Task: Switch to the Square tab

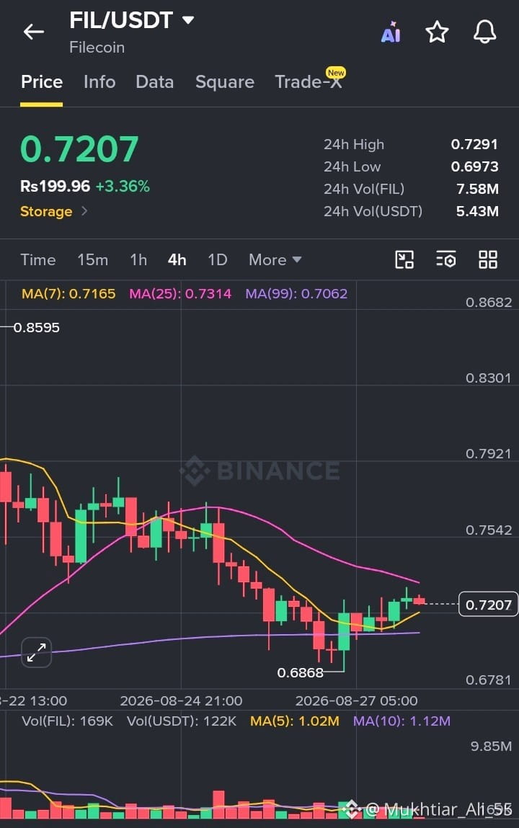Action: tap(225, 82)
